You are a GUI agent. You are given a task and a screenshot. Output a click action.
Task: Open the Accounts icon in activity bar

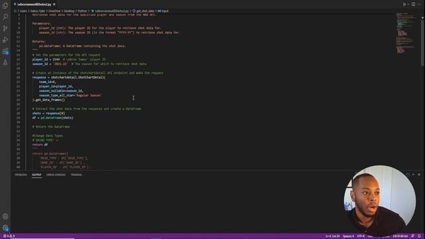click(x=5, y=216)
